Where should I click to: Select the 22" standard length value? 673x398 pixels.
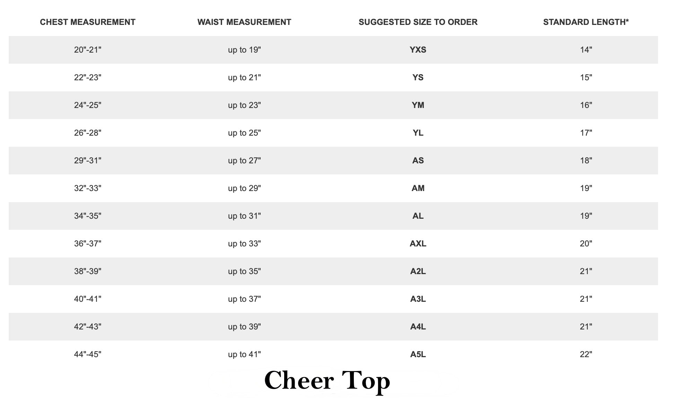586,354
